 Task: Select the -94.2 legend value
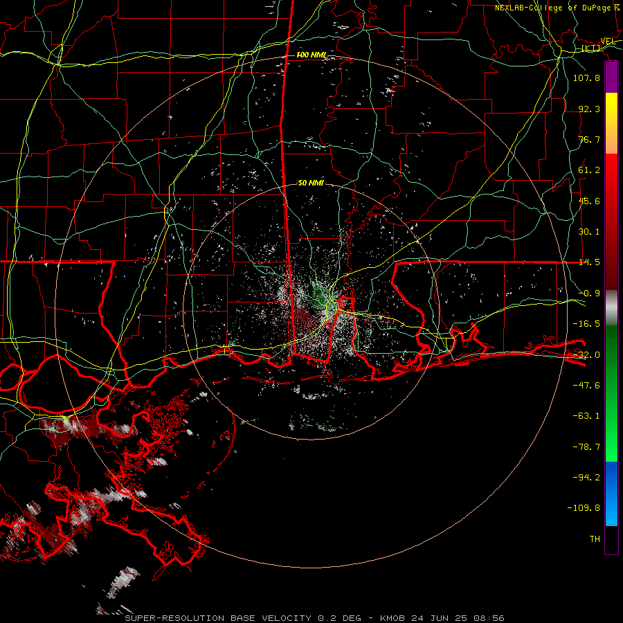coord(586,477)
